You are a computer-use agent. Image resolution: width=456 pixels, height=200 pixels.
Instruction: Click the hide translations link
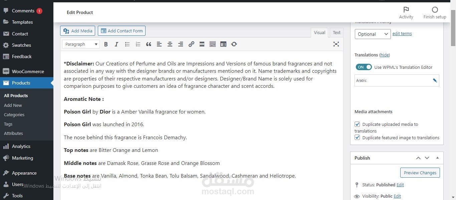(385, 55)
